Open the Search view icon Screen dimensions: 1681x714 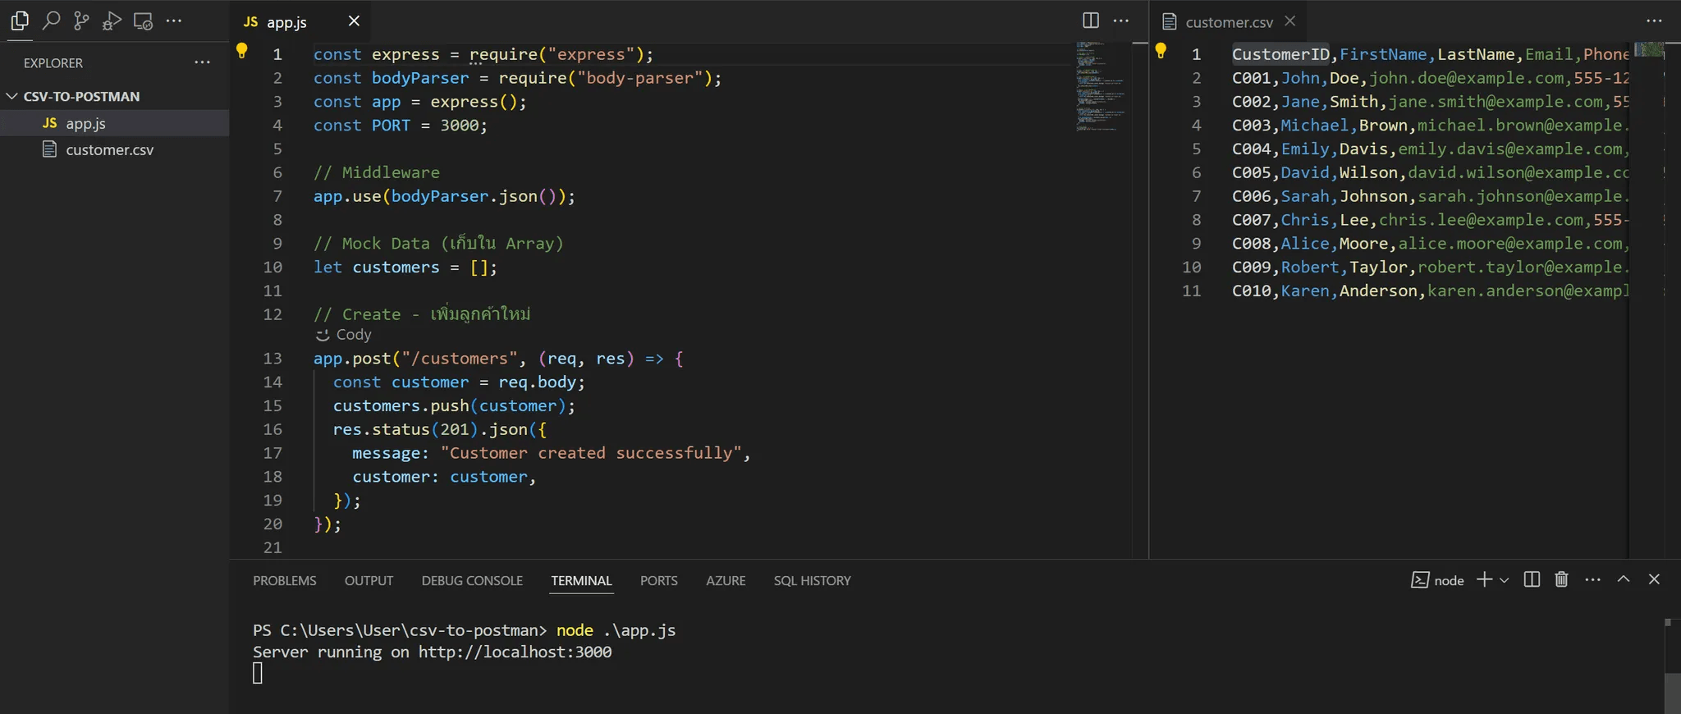point(51,21)
